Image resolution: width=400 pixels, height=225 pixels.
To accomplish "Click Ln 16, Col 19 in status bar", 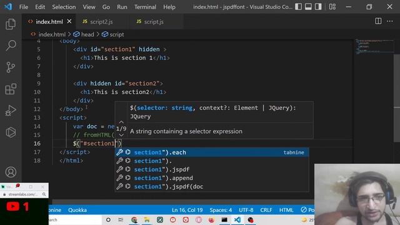I will (187, 210).
